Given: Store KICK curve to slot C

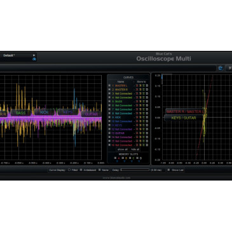Looking at the screenshot, I should [144, 118].
